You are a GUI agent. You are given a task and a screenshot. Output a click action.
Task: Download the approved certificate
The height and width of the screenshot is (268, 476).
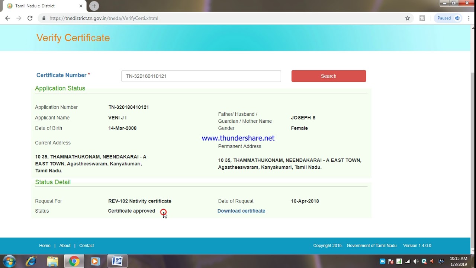coord(241,211)
